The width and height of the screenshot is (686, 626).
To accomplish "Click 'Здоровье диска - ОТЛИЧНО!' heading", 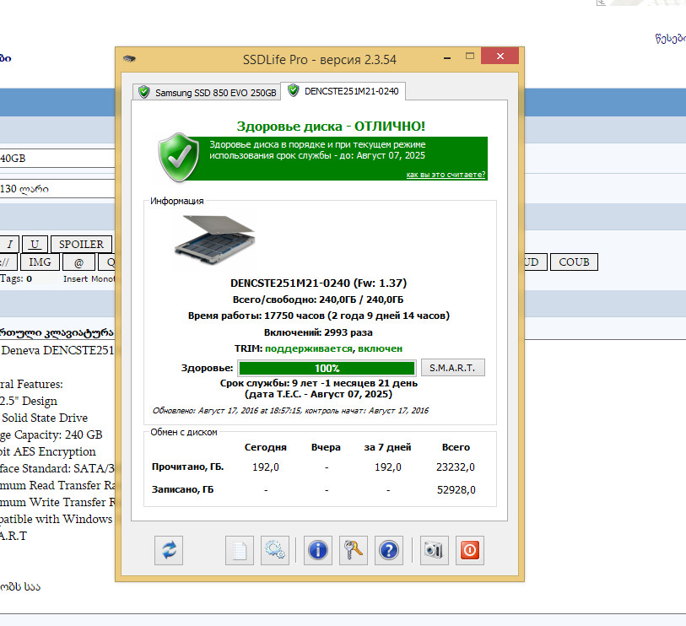I will coord(331,127).
